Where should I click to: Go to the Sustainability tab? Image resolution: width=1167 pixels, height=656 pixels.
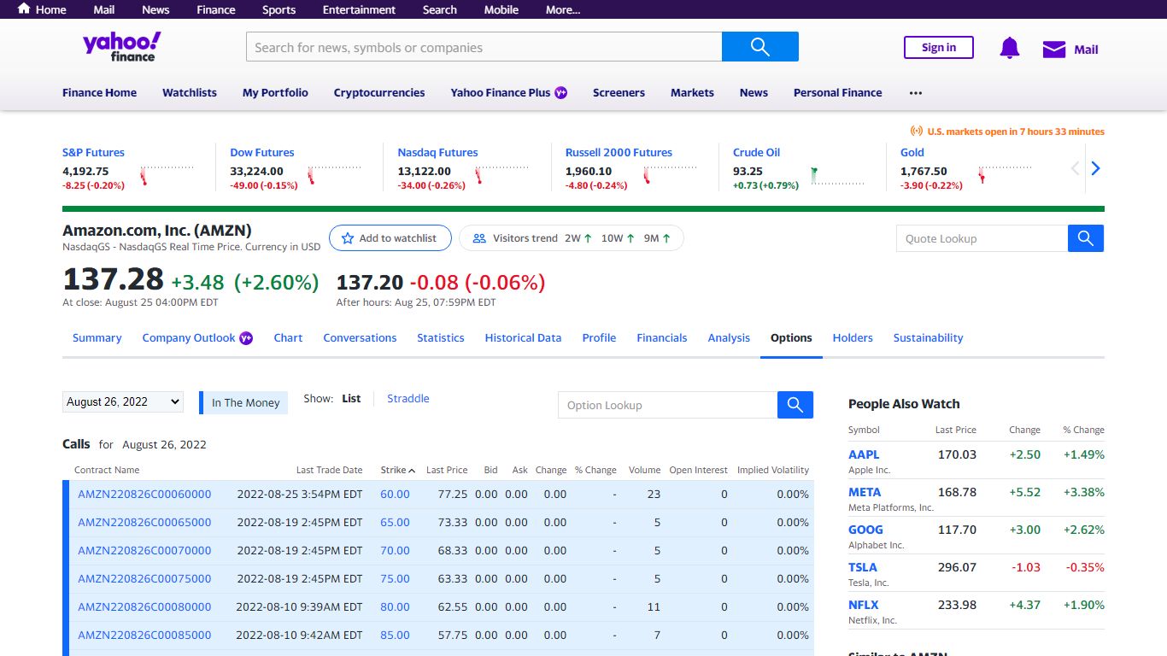[928, 337]
